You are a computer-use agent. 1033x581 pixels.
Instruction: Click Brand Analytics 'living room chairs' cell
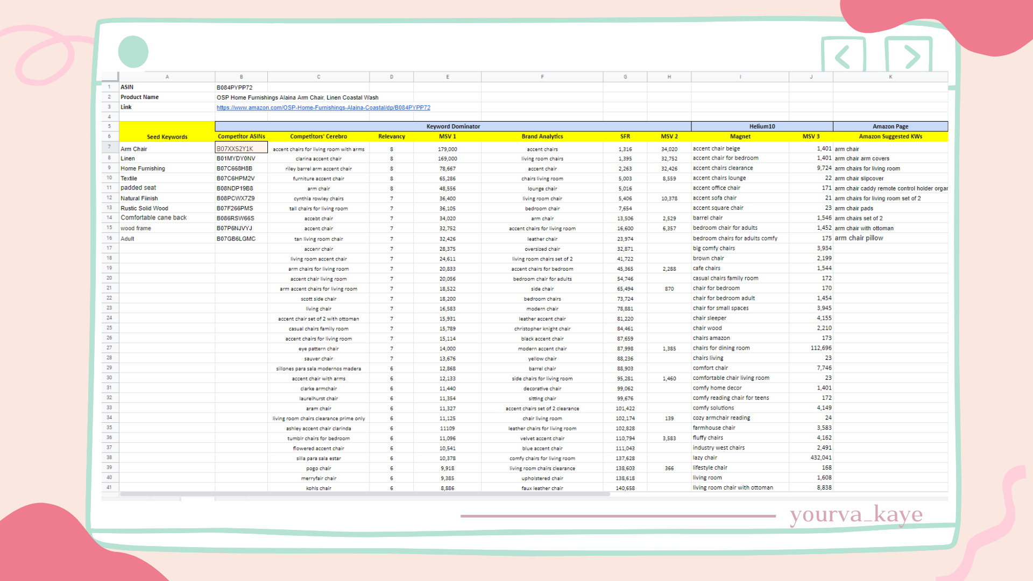click(x=542, y=159)
